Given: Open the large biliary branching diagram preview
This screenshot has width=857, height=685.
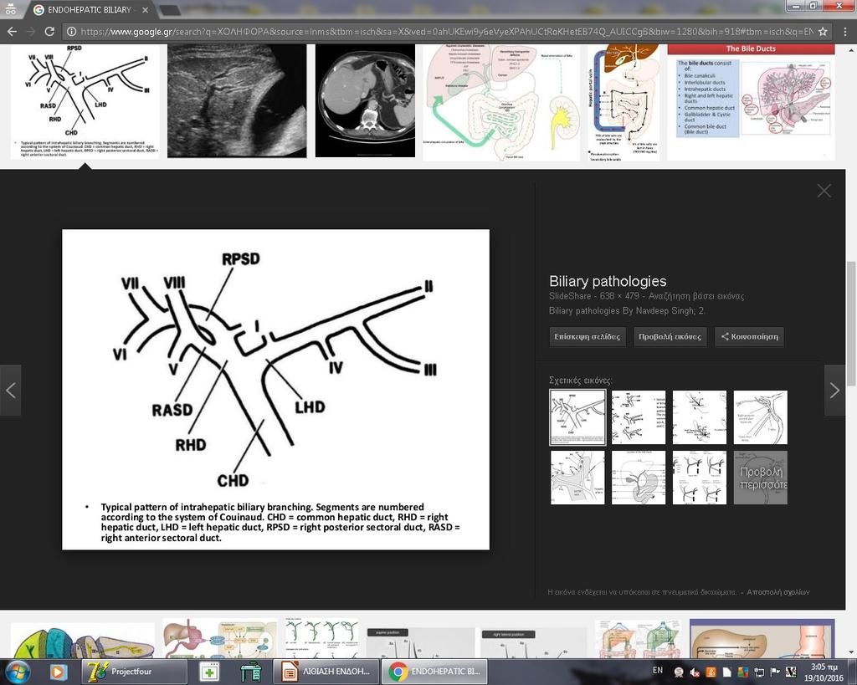Looking at the screenshot, I should pyautogui.click(x=275, y=390).
